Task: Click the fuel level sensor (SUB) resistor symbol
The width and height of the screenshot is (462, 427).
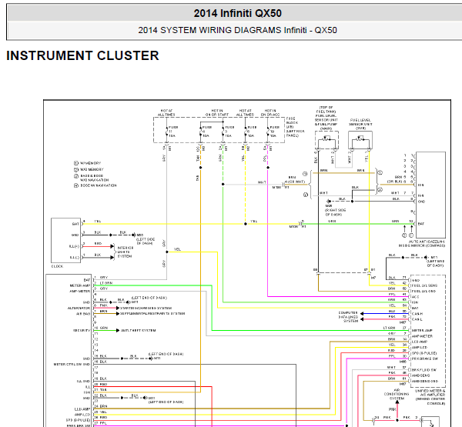Action: point(360,138)
